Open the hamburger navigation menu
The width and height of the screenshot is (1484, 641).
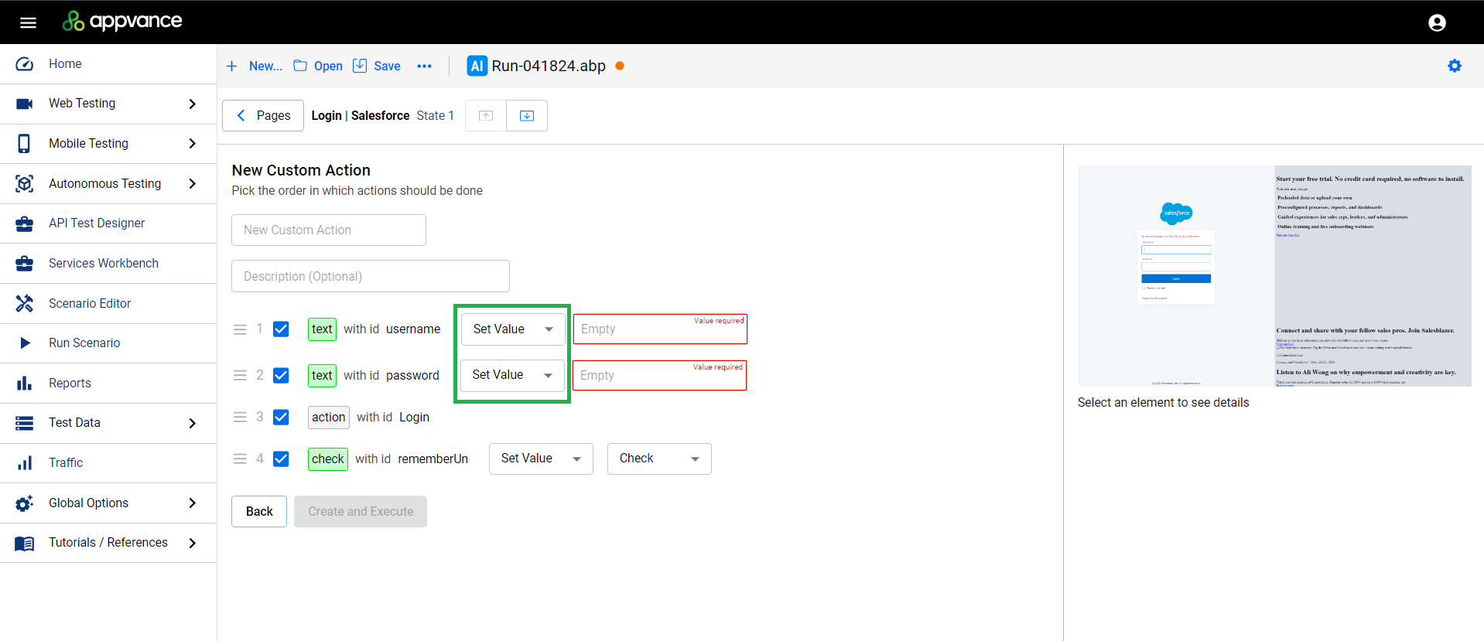point(28,22)
